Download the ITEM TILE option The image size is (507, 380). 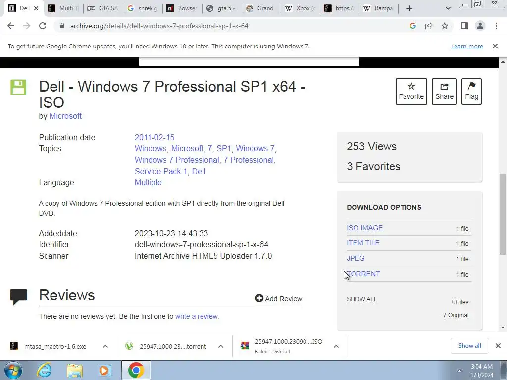(363, 243)
